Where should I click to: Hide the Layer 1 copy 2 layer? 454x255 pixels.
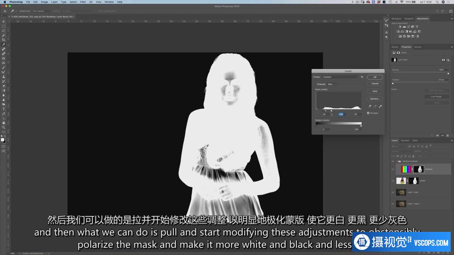[x=393, y=204]
